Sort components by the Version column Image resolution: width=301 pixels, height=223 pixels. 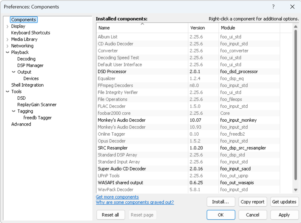pyautogui.click(x=203, y=28)
